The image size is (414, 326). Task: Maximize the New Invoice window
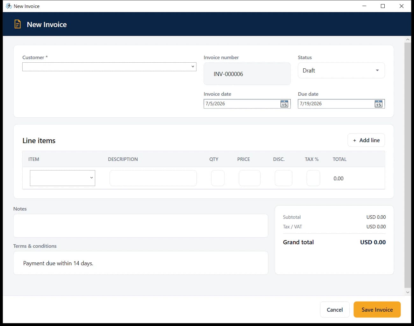pos(383,6)
